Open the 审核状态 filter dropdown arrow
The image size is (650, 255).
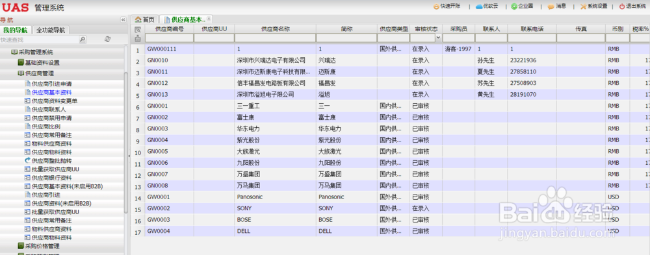click(x=438, y=38)
